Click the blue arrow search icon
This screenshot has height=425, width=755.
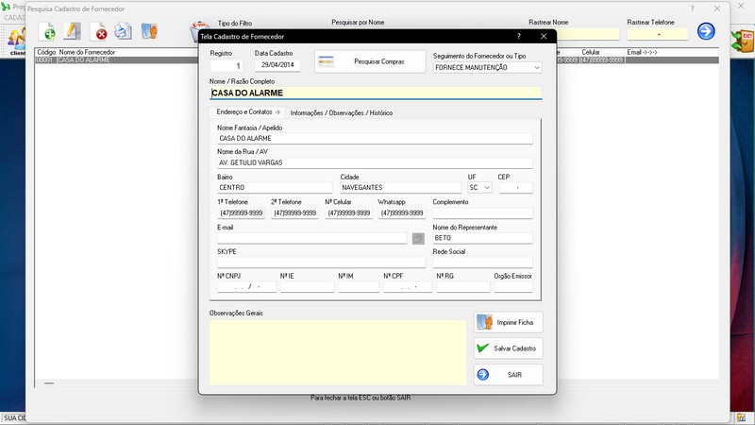tap(706, 32)
